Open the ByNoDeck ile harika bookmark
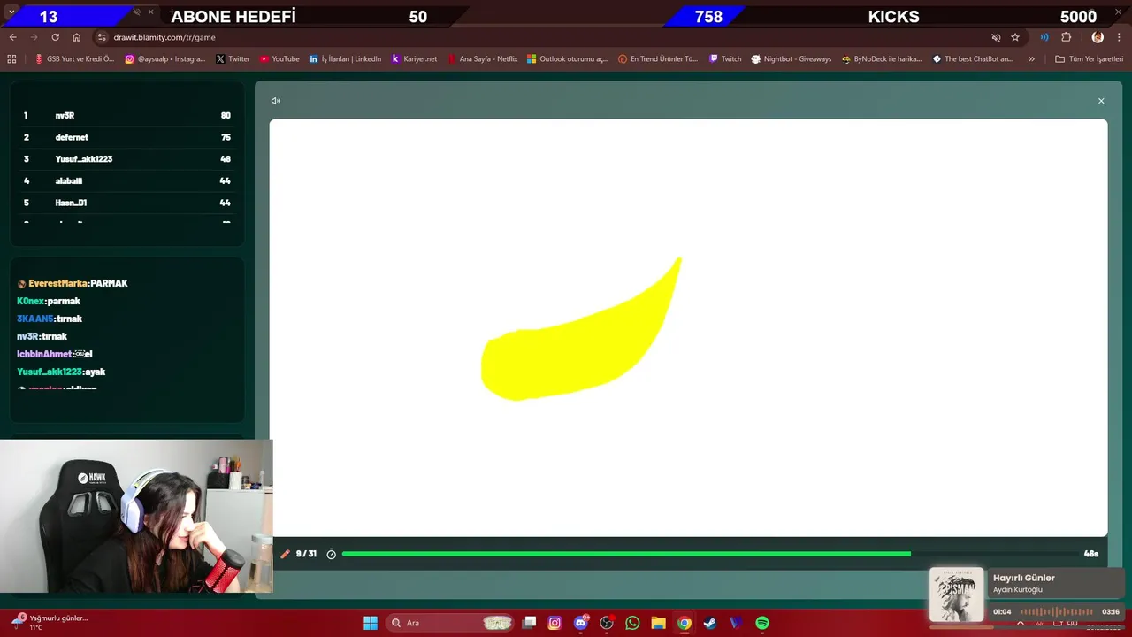The height and width of the screenshot is (637, 1132). pos(882,59)
